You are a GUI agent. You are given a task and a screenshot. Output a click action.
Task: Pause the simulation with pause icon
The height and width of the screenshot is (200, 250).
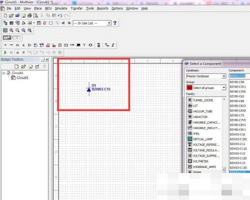pos(11,52)
